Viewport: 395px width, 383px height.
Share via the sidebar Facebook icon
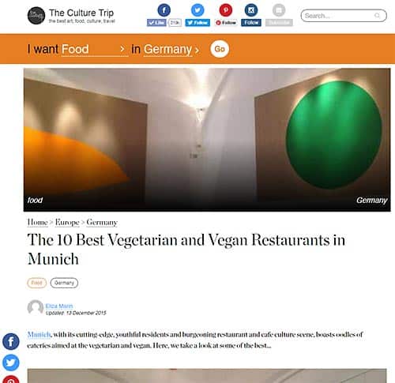(x=11, y=341)
